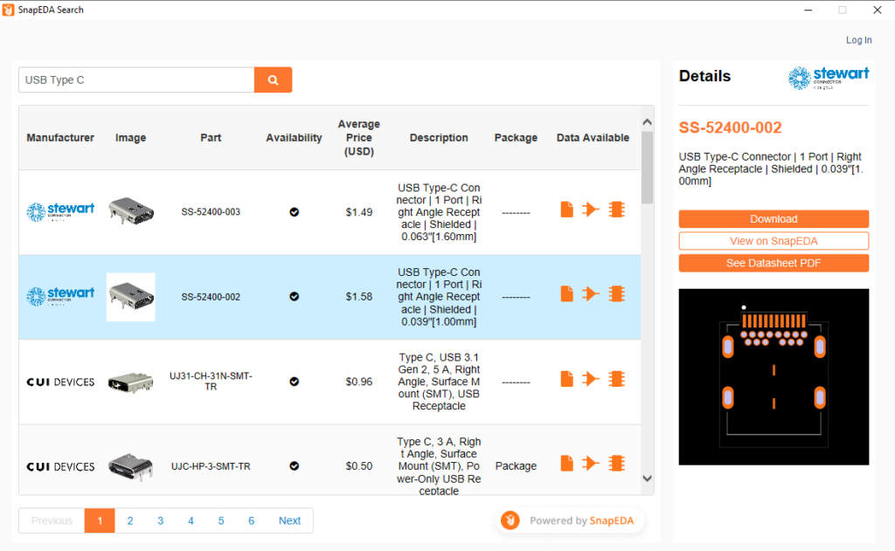Viewport: 895px width, 551px height.
Task: Click Next page link
Action: 289,520
